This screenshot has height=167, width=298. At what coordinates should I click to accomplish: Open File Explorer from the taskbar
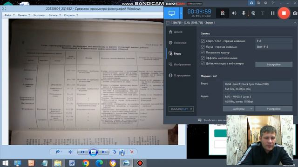[x=58, y=163]
